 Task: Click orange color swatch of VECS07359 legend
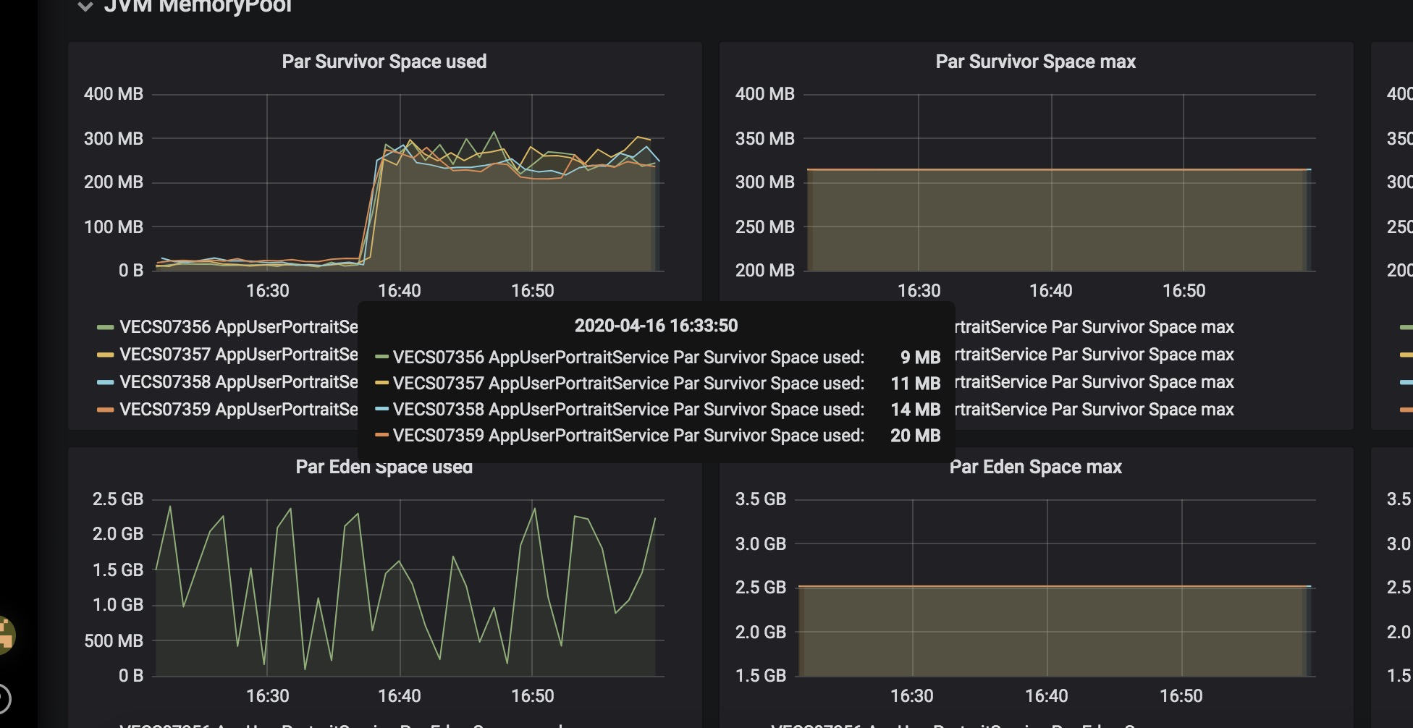click(106, 410)
